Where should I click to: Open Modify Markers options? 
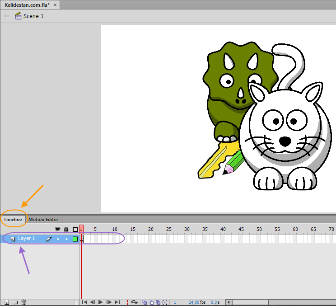click(165, 302)
